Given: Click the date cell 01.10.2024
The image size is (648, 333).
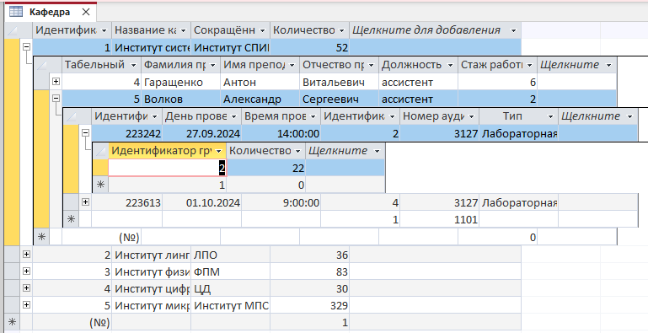Looking at the screenshot, I should point(201,202).
